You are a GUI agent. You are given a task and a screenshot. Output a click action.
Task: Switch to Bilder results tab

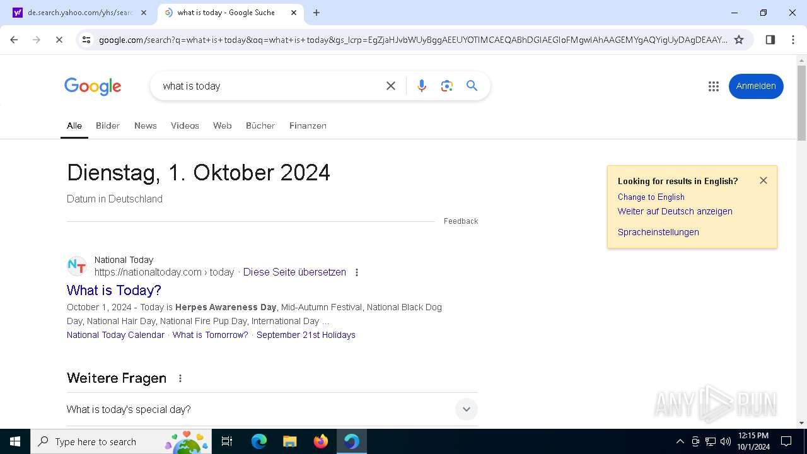[x=108, y=125]
